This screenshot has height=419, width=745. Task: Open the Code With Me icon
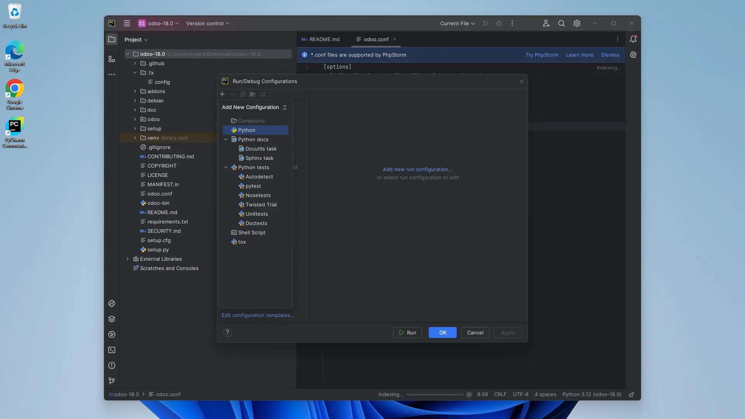[546, 23]
